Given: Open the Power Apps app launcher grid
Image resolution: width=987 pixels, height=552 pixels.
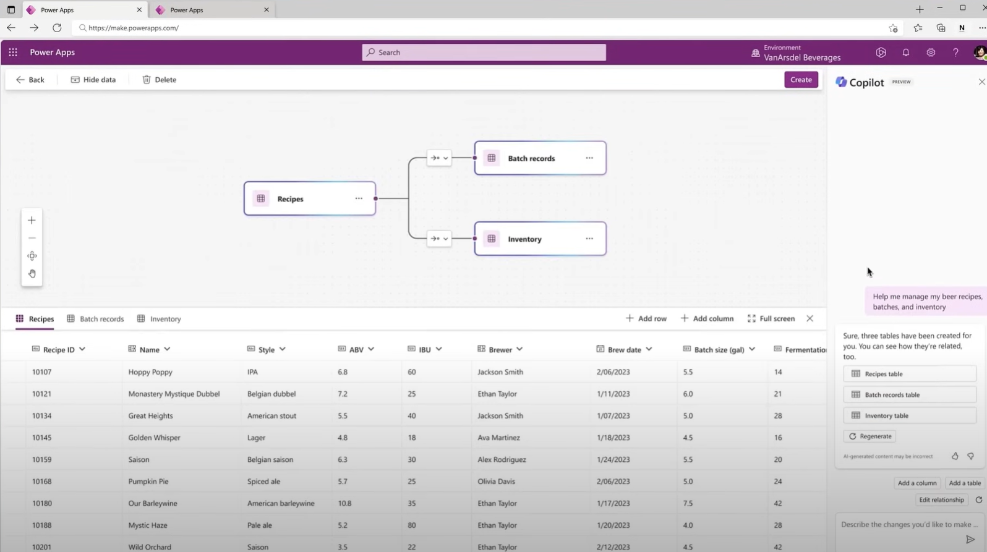Looking at the screenshot, I should [x=13, y=53].
